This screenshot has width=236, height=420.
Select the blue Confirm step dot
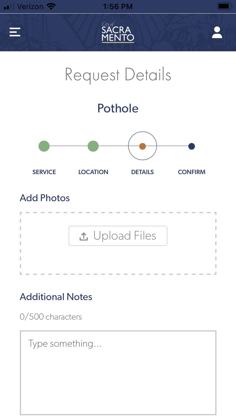(192, 146)
